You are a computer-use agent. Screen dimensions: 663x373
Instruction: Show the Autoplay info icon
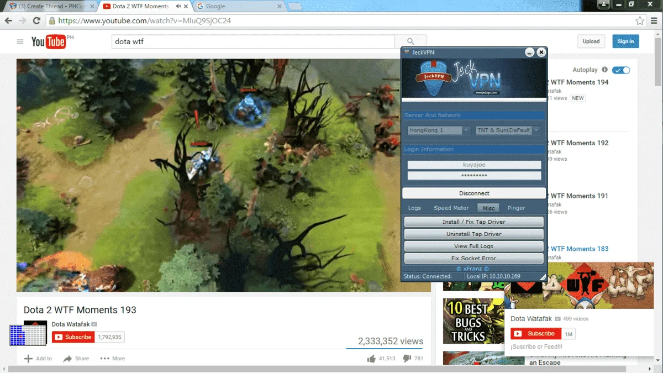coord(604,70)
